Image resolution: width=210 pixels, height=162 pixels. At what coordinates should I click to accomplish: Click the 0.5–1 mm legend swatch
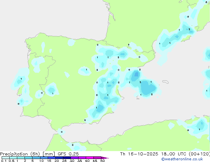point(13,158)
